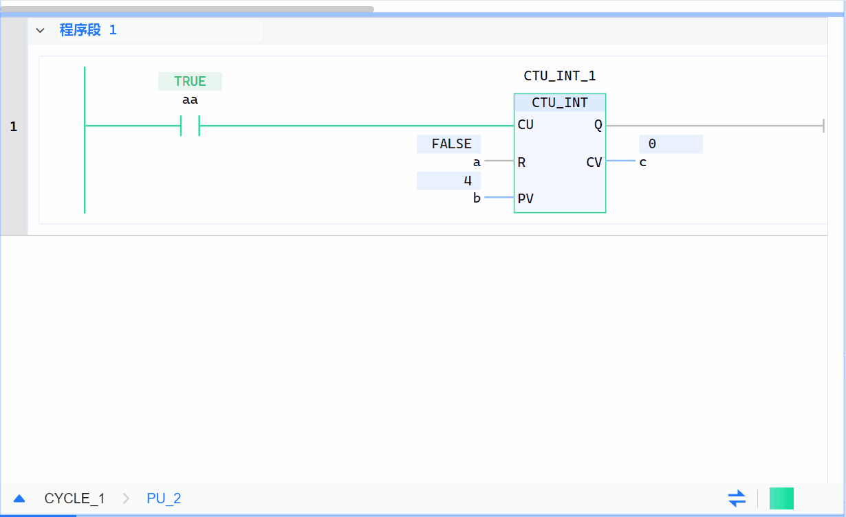
Task: Click the blue up-triangle icon in the breadcrumb bar
Action: (x=19, y=498)
